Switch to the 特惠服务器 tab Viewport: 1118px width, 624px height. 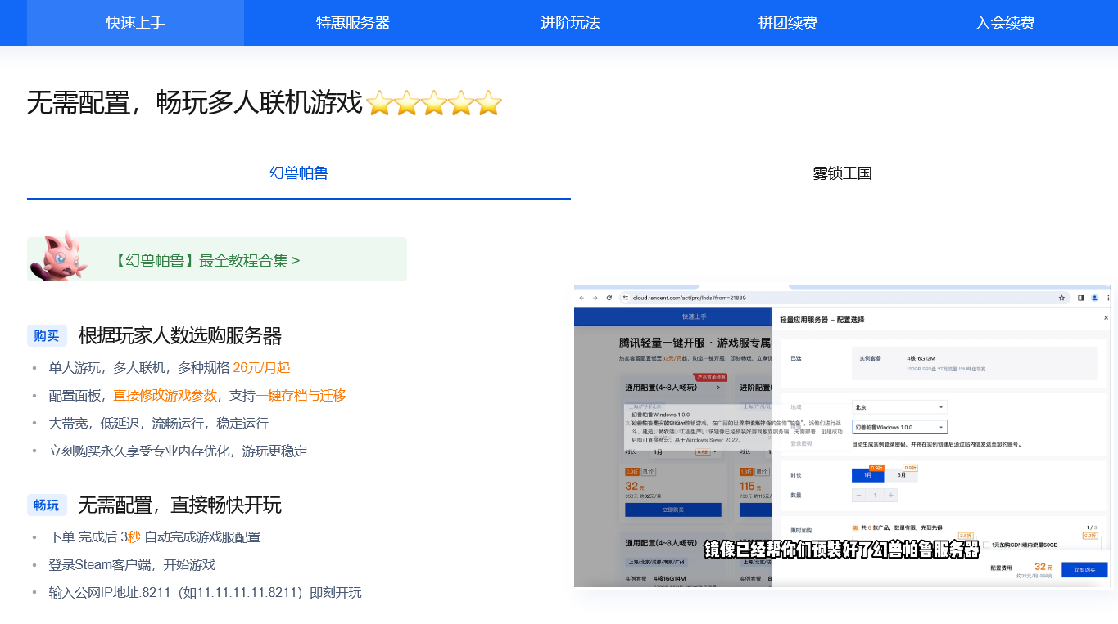click(x=353, y=23)
